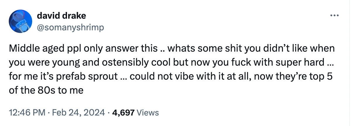The image size is (351, 126).
Task: Click the @somanyshrimp handle
Action: click(70, 27)
